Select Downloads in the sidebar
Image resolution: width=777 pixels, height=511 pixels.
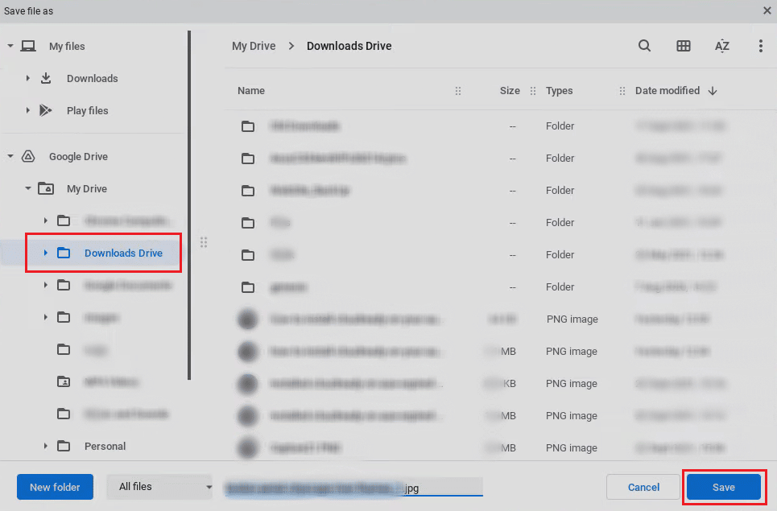click(92, 78)
